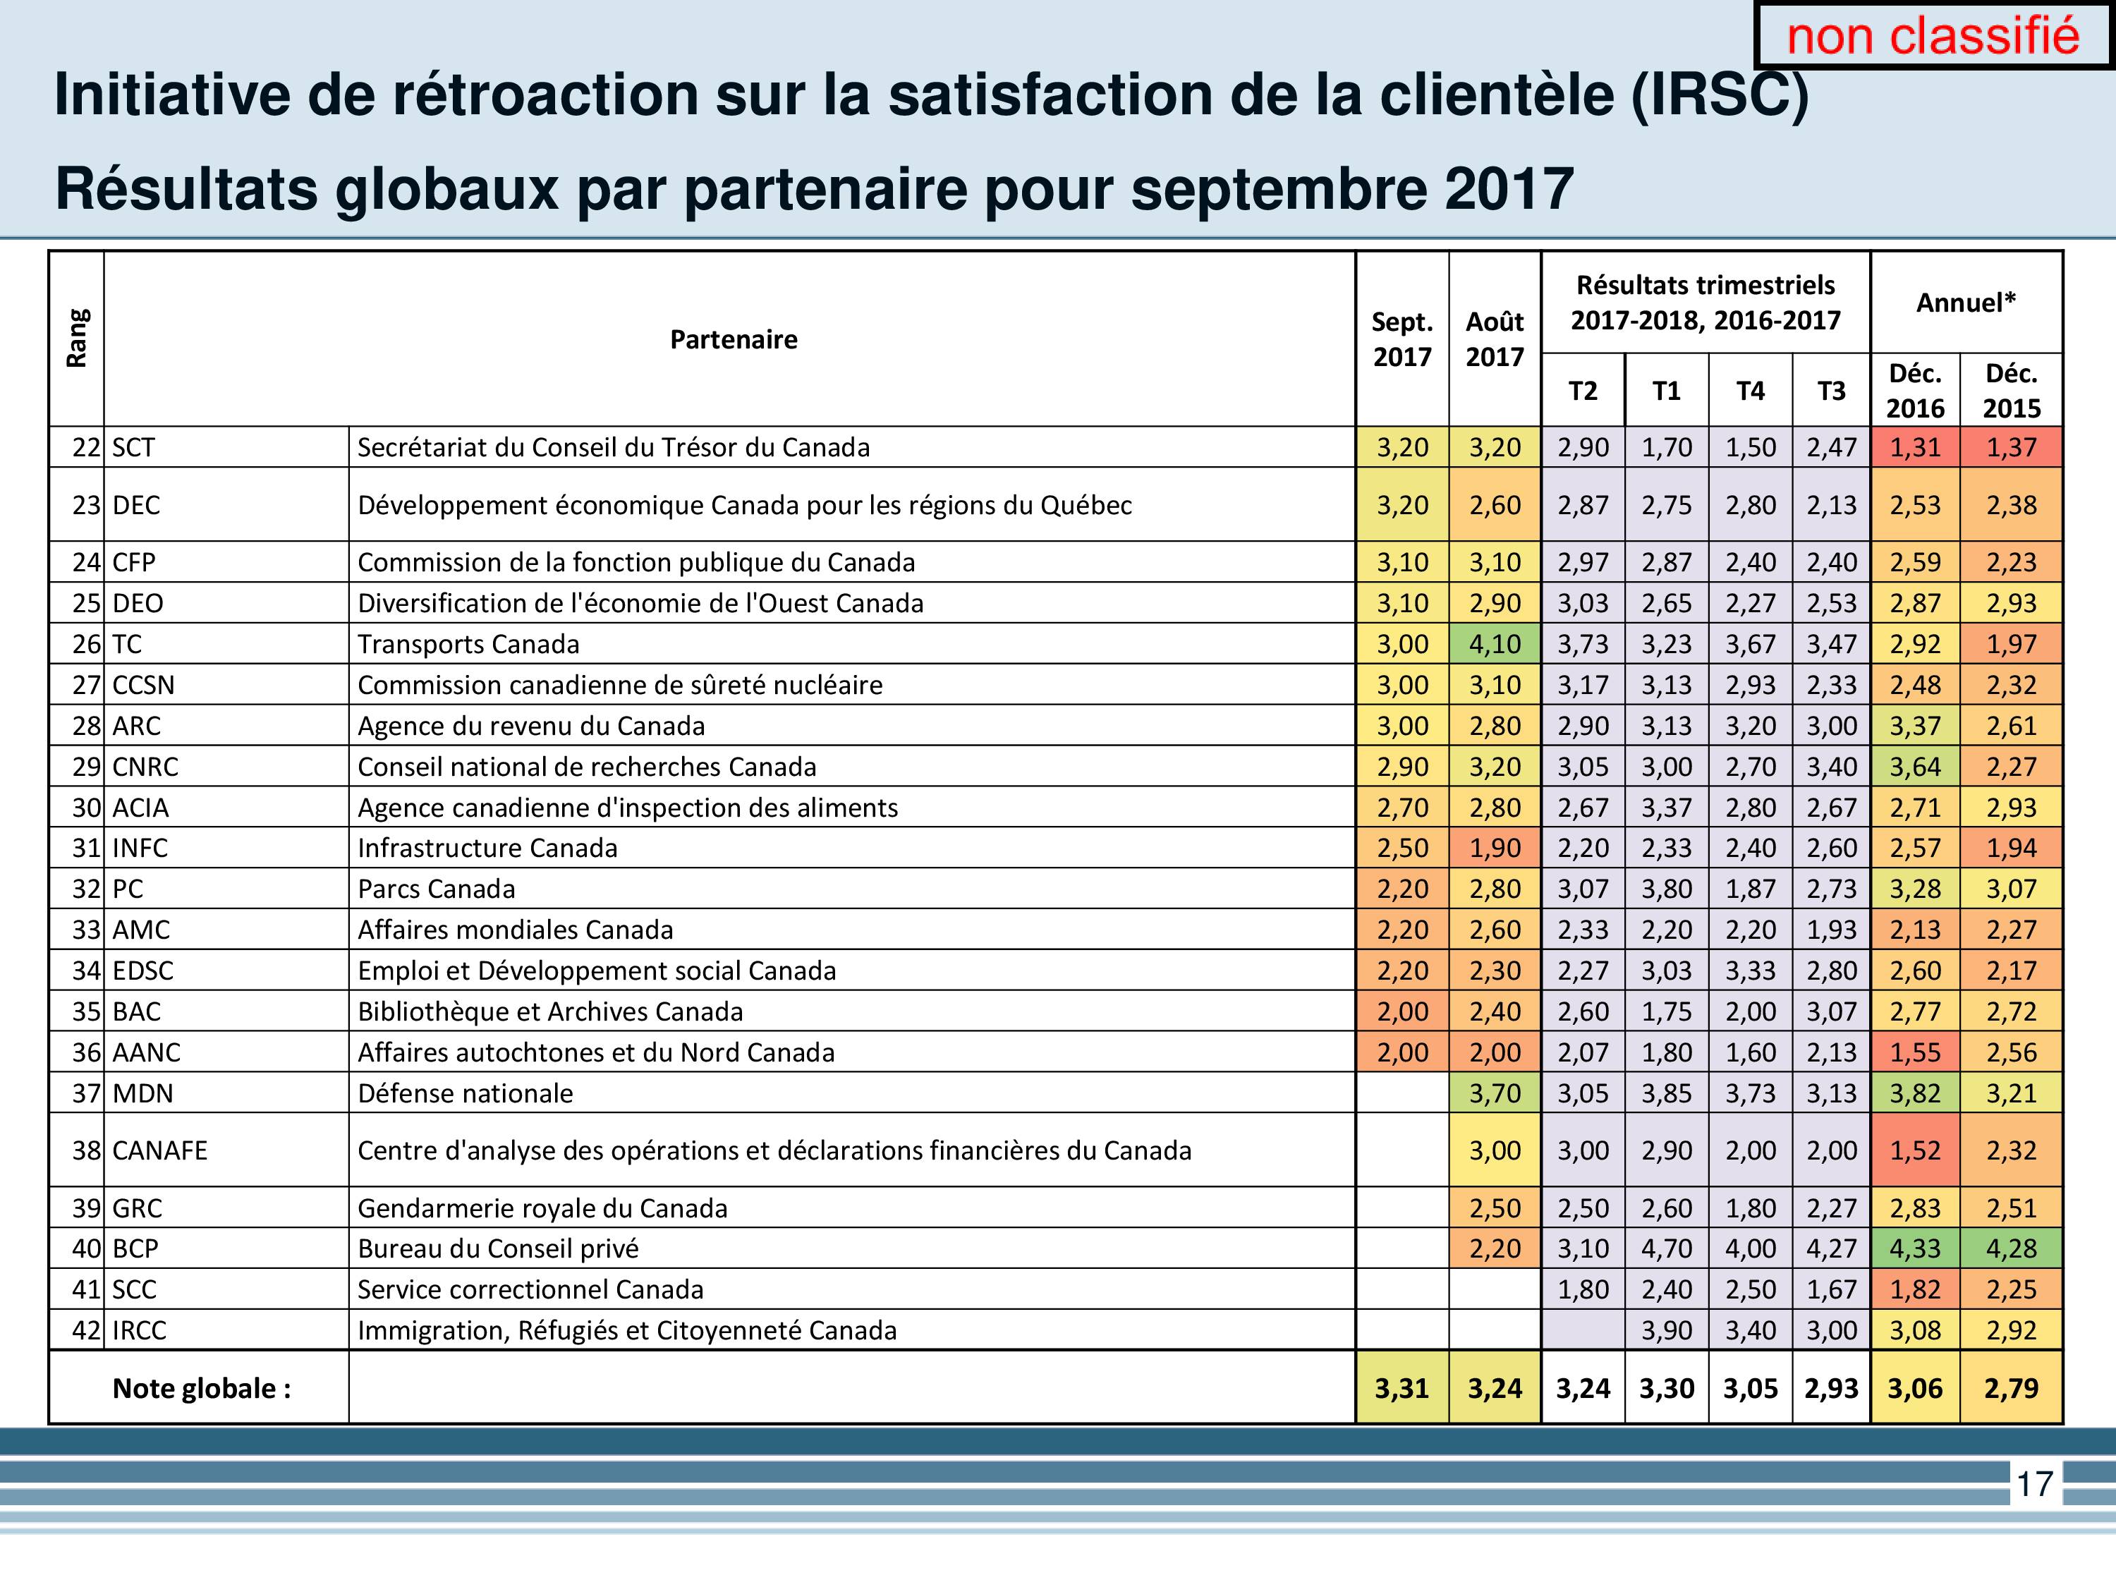Click the global 3,06 Déc. 2016 score
This screenshot has width=2116, height=1587.
click(x=1915, y=1389)
